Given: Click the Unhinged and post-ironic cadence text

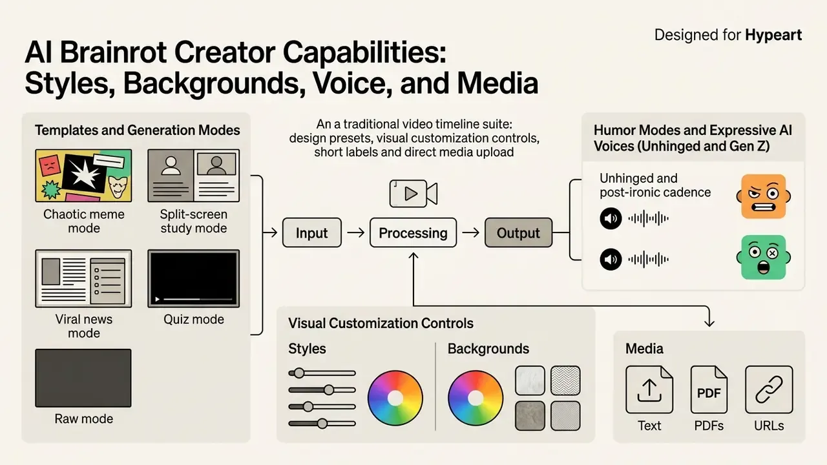Looking at the screenshot, I should (655, 185).
